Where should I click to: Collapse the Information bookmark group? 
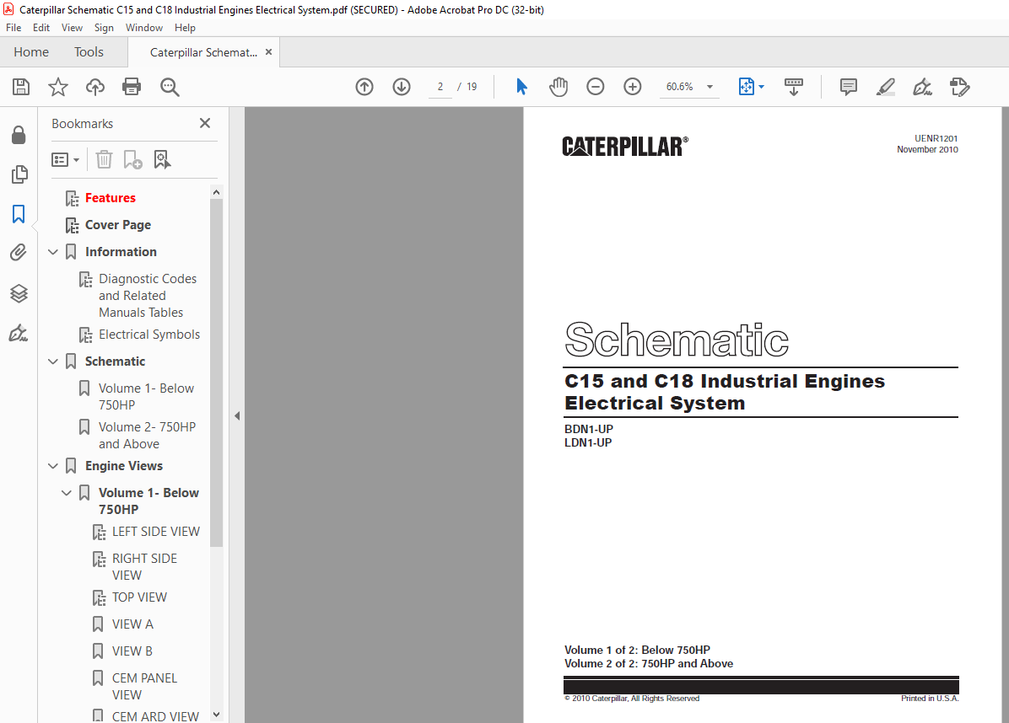coord(53,252)
